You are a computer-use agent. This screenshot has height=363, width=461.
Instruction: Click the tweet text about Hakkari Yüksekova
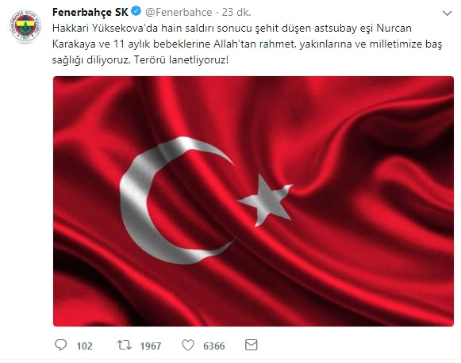[x=248, y=44]
